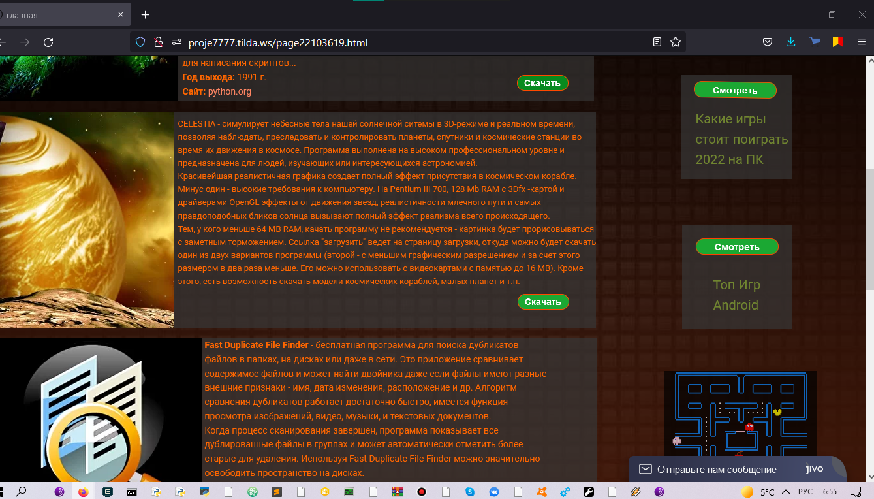Open a new browser tab
Image resolution: width=874 pixels, height=499 pixels.
click(146, 15)
